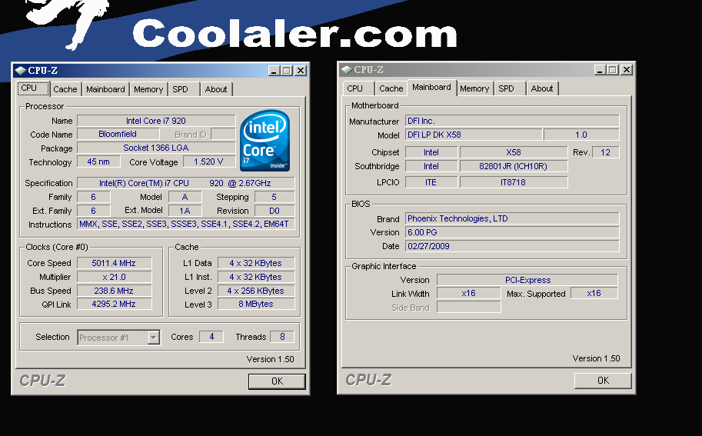702x436 pixels.
Task: Click BIOS brand Phoenix Technologies, LTD
Action: 512,218
